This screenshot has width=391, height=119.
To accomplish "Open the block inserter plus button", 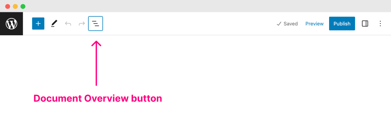I will pyautogui.click(x=38, y=24).
